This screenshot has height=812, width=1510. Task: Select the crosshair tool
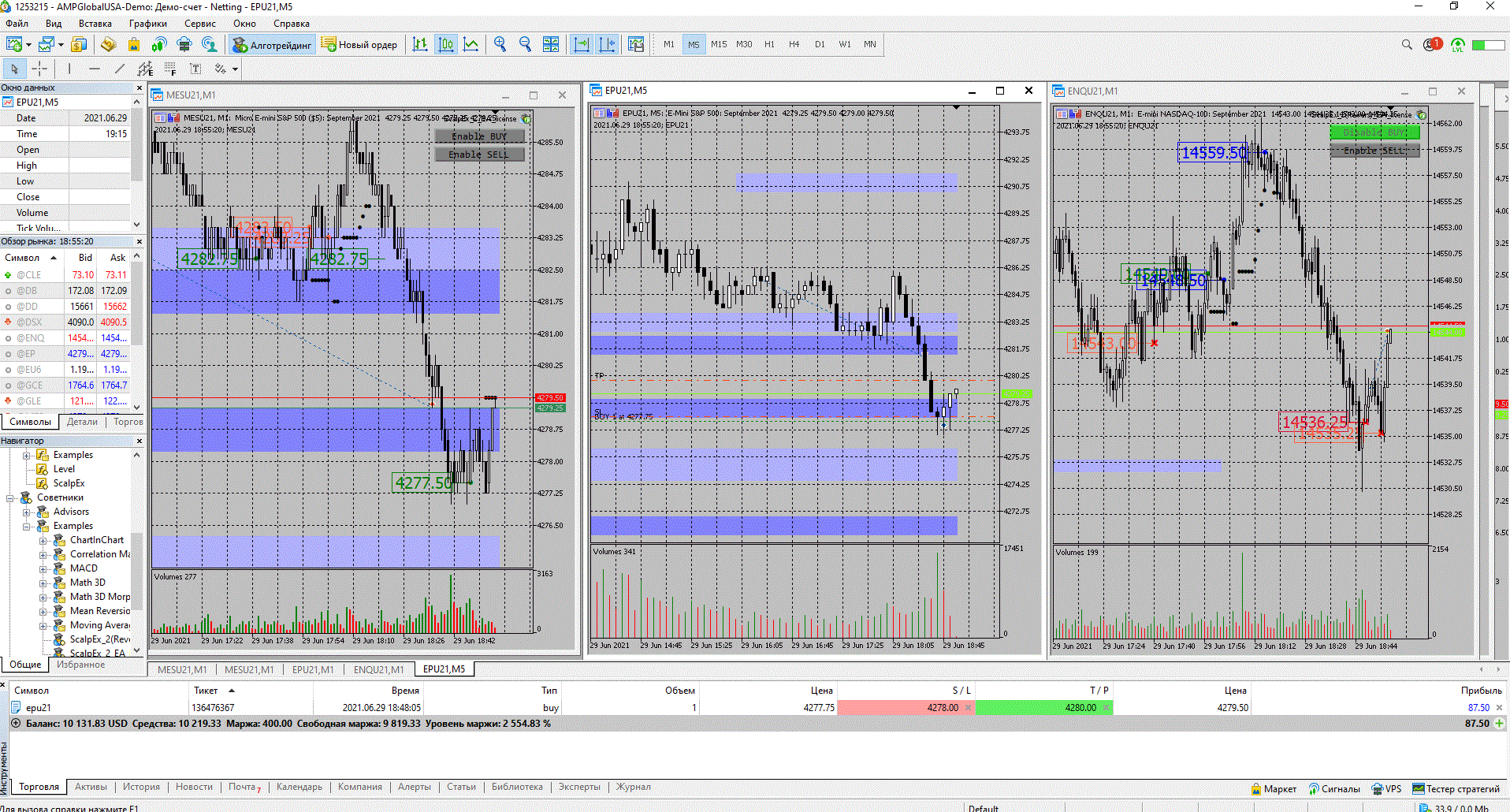click(x=39, y=69)
